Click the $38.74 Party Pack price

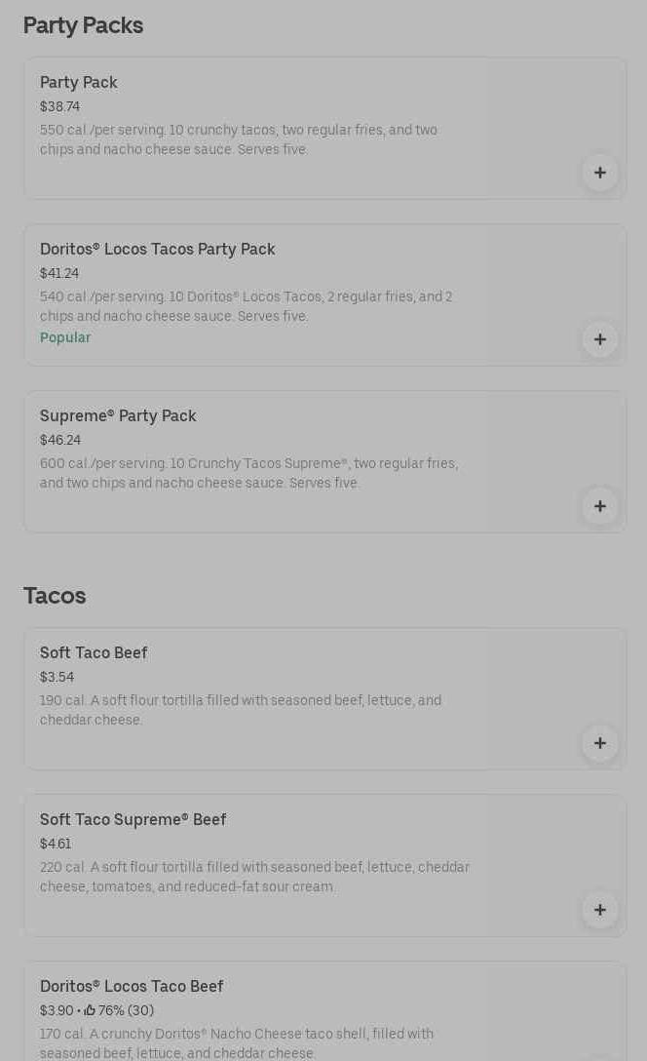coord(59,107)
